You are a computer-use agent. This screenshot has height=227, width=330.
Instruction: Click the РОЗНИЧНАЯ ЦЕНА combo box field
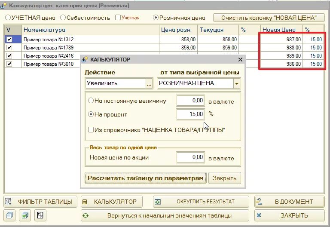point(196,83)
